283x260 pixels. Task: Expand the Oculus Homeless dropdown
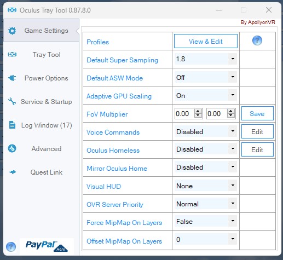click(233, 149)
